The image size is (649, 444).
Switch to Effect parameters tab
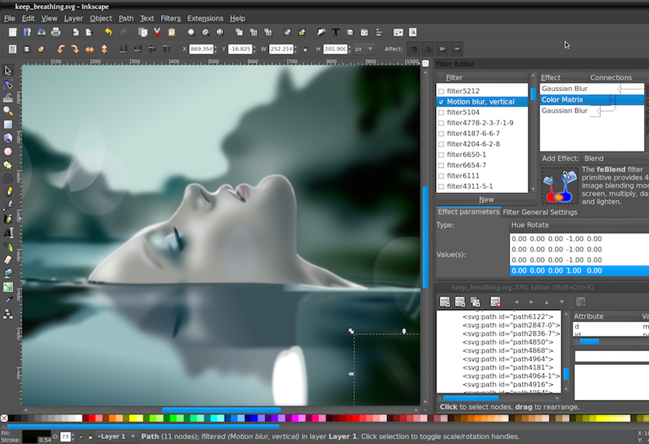point(469,212)
